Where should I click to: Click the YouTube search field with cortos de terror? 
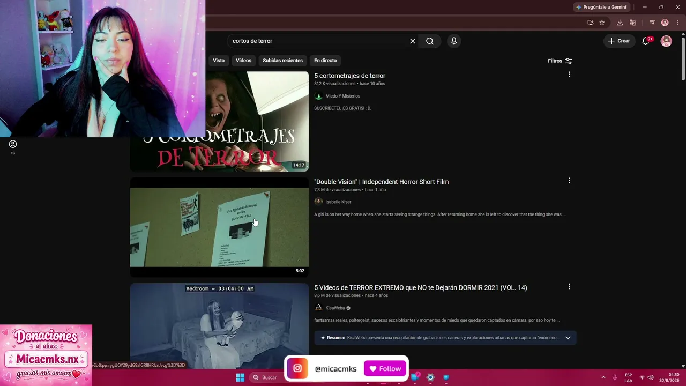pyautogui.click(x=319, y=41)
